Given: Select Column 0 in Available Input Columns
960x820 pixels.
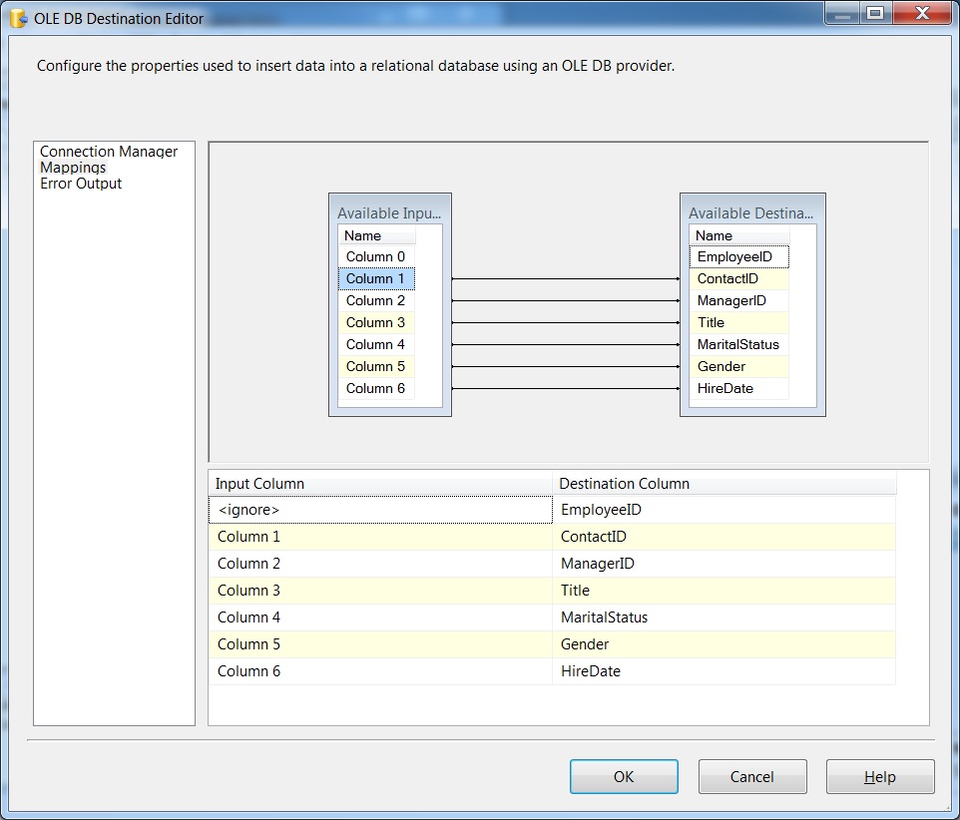Looking at the screenshot, I should point(375,256).
